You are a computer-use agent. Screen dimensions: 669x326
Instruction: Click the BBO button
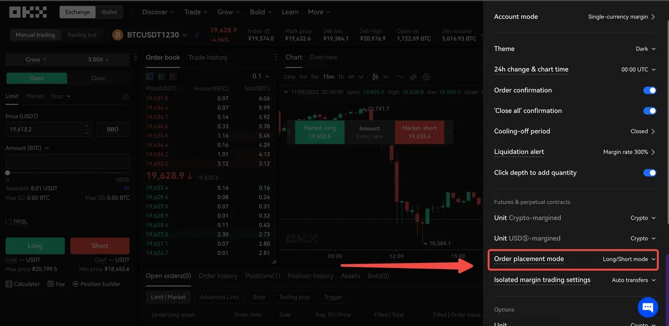click(113, 130)
